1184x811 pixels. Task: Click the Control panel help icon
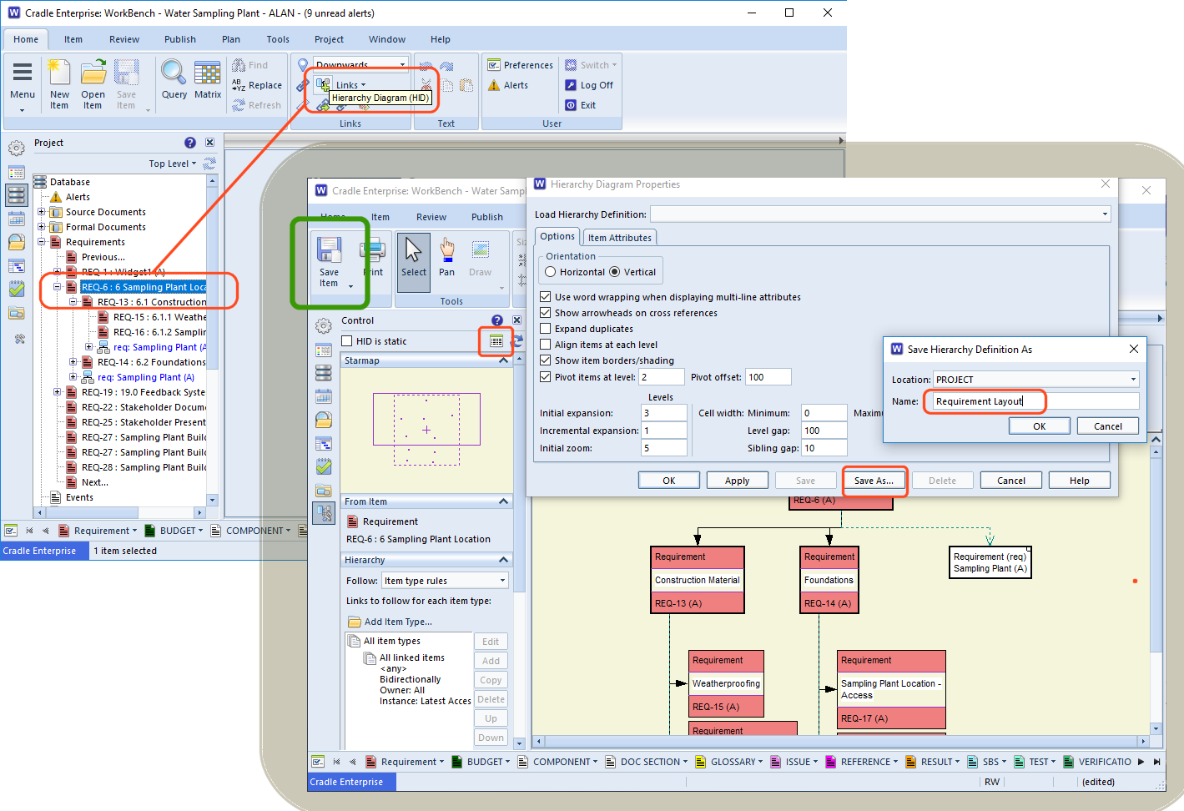[x=497, y=320]
